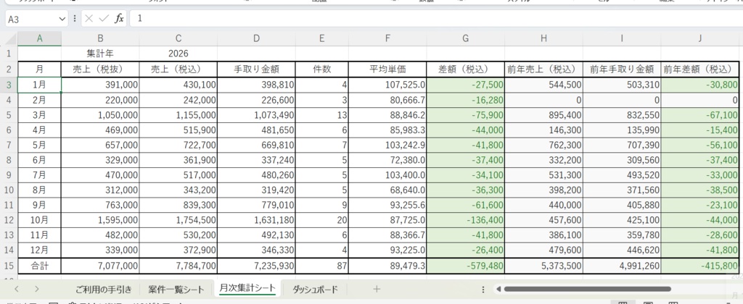Click cell value 5,373,500
Image resolution: width=743 pixels, height=304 pixels.
543,266
